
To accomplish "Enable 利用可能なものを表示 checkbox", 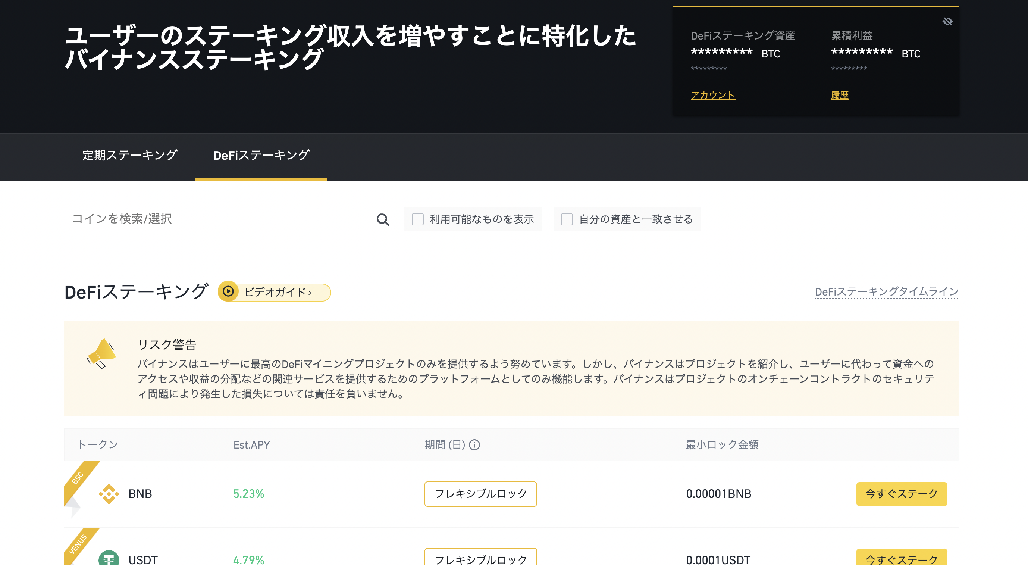I will (417, 219).
